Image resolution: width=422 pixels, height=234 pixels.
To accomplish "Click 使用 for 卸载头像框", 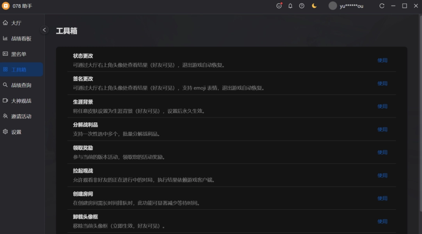I will click(382, 222).
